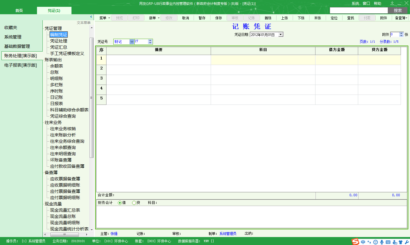This screenshot has height=245, width=410.
Task: Click row 1 科目 account cell
Action: click(263, 60)
